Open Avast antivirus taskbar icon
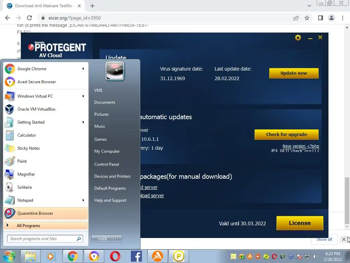Viewport: 350px width, 263px height. pyautogui.click(x=157, y=256)
